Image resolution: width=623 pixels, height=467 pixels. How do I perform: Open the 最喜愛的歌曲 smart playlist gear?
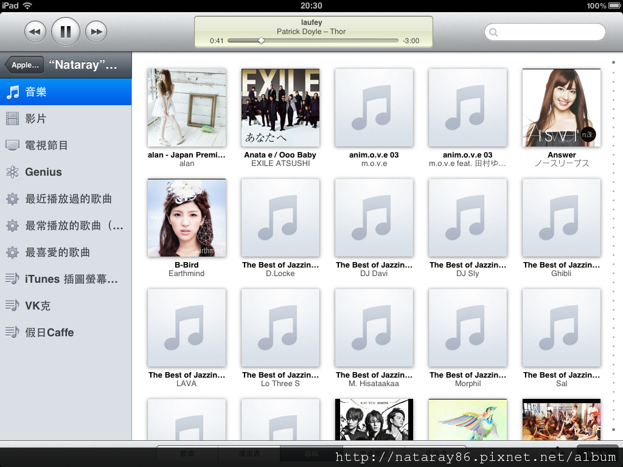[12, 252]
